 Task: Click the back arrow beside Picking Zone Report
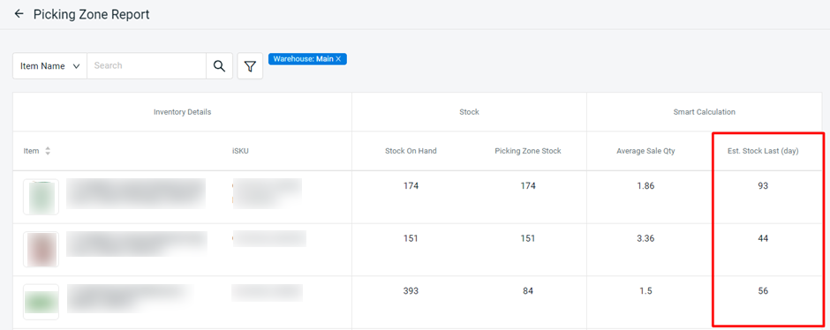click(19, 14)
